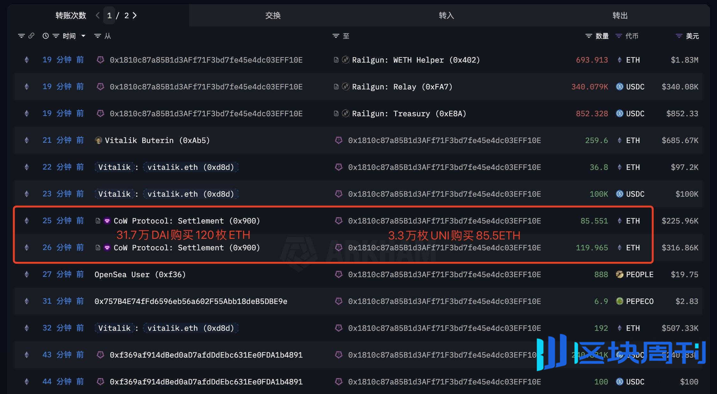This screenshot has width=717, height=394.
Task: Open the 至 column filter
Action: [x=336, y=36]
